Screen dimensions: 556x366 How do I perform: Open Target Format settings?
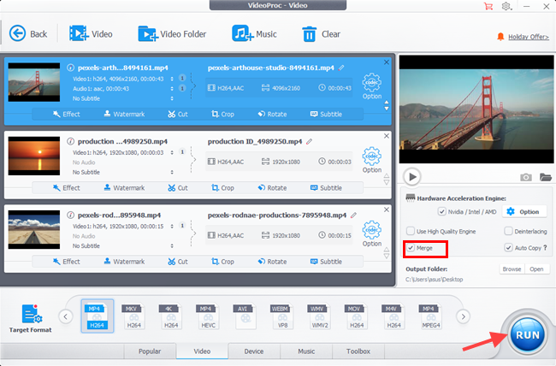coord(31,318)
